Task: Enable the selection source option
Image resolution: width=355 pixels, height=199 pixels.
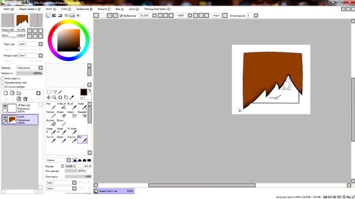Action: point(3,87)
